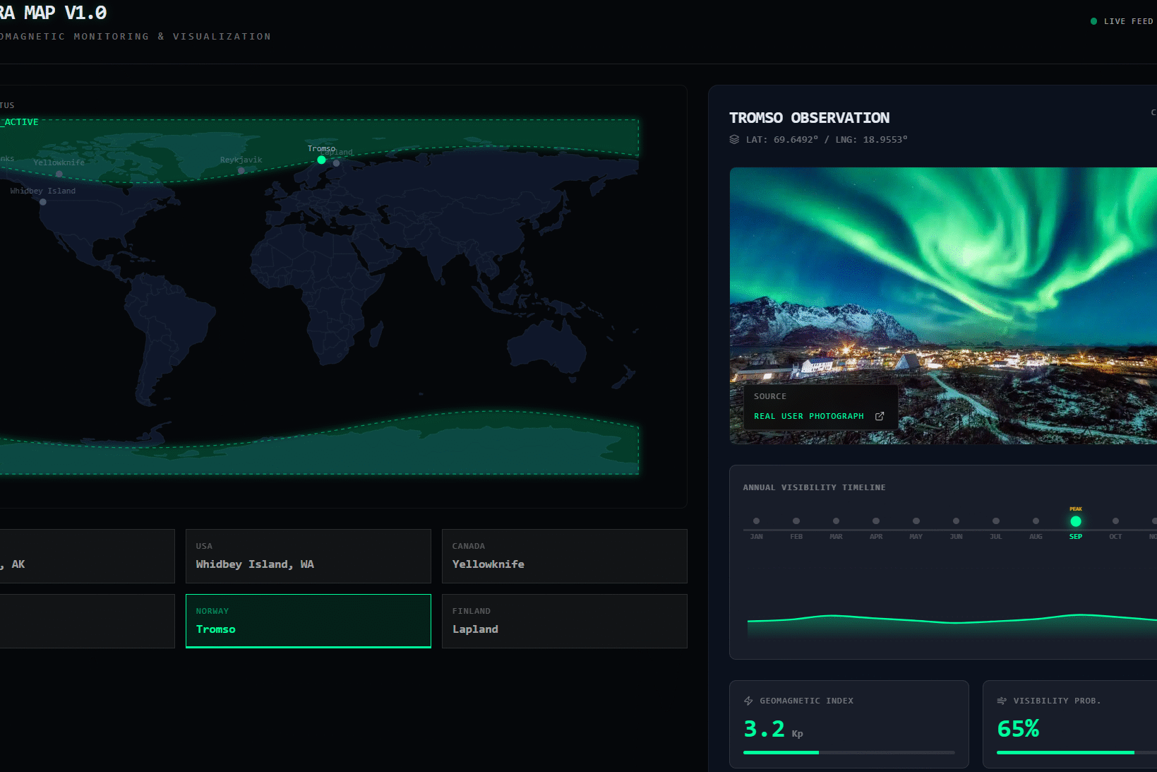Image resolution: width=1157 pixels, height=772 pixels.
Task: Switch to the Finland Lapland location card
Action: coord(564,621)
